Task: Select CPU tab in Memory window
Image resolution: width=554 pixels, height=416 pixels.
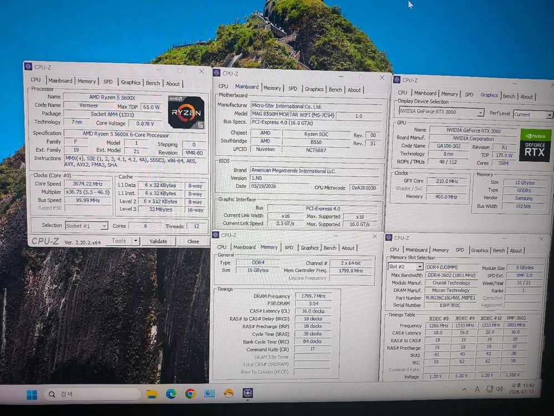Action: [x=221, y=247]
